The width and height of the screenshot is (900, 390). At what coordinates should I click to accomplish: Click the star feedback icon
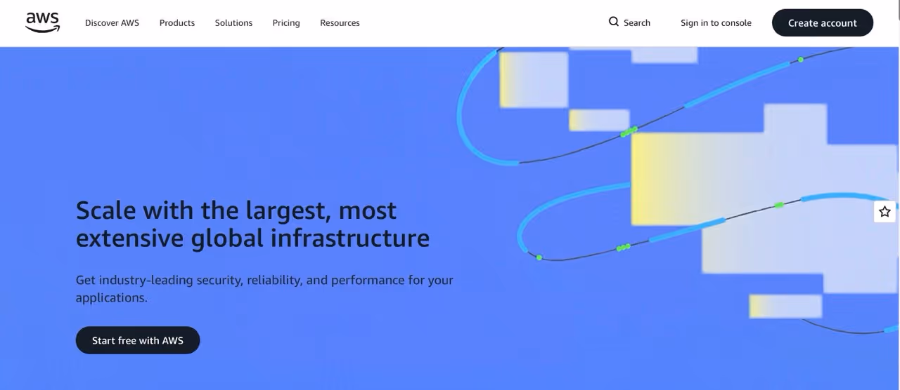885,211
